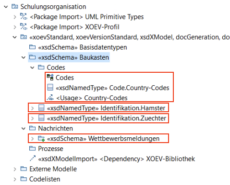This screenshot has width=230, height=185.
Task: Click the Identifikation.Hamster class icon
Action: (41, 108)
